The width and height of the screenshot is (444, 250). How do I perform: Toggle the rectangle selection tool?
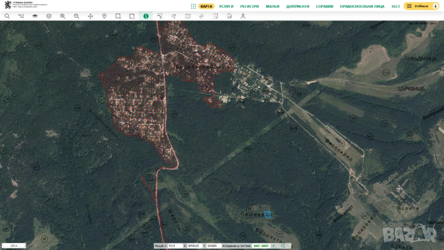(118, 16)
